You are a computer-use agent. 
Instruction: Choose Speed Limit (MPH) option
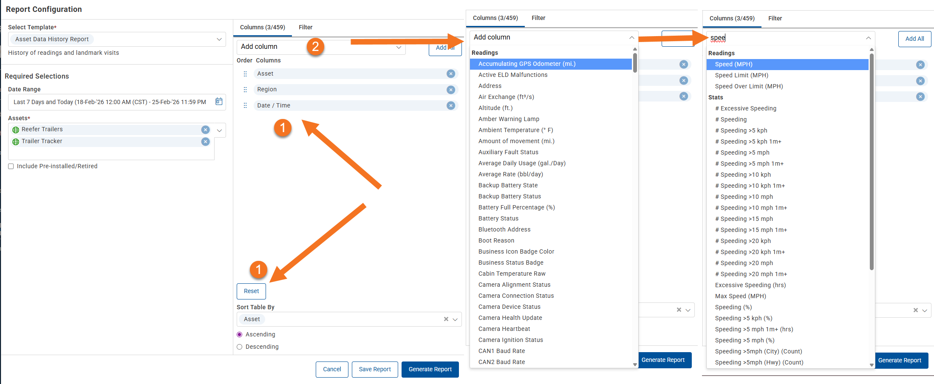[x=787, y=75]
